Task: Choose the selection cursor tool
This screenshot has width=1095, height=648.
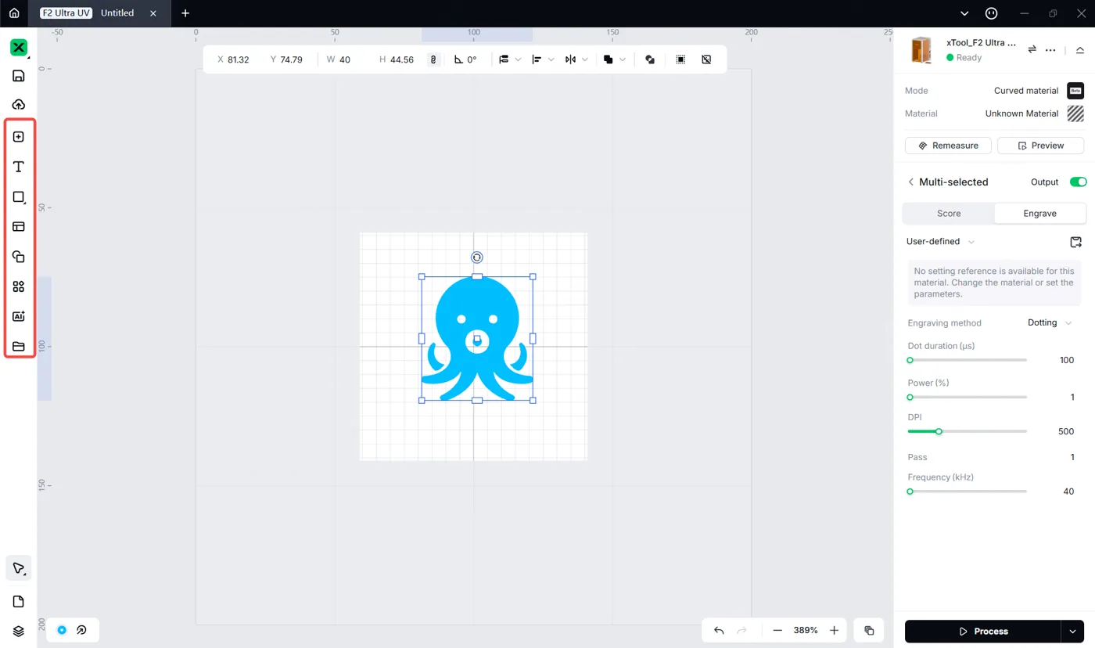Action: pyautogui.click(x=19, y=568)
